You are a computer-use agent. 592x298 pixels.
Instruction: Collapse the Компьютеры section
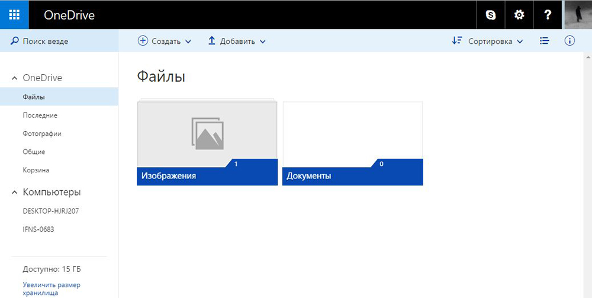15,193
